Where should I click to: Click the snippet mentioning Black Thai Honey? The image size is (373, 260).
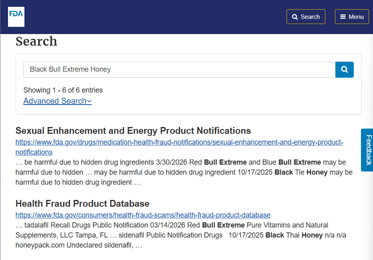pos(181,235)
